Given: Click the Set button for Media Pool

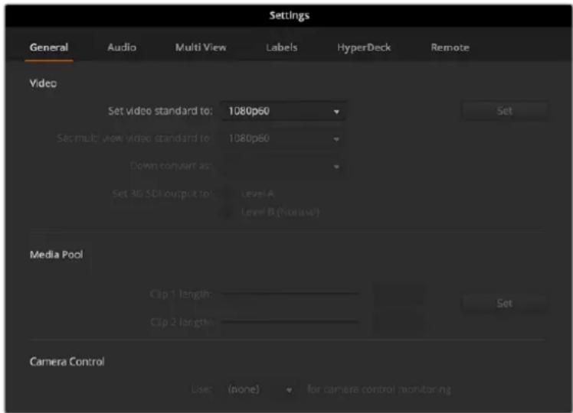Looking at the screenshot, I should point(504,303).
